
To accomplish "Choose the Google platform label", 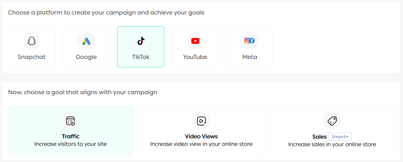I will click(x=86, y=57).
